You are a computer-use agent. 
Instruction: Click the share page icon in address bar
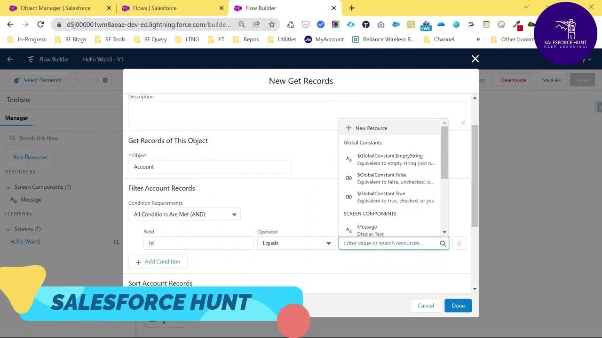click(257, 24)
